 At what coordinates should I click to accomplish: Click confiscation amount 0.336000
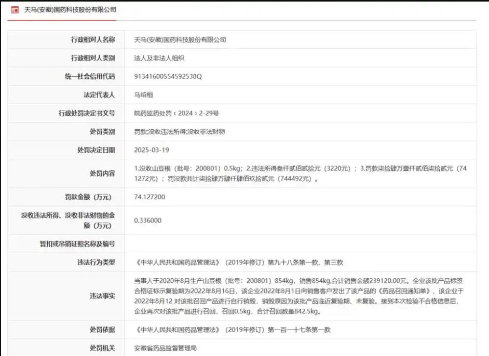pos(148,221)
